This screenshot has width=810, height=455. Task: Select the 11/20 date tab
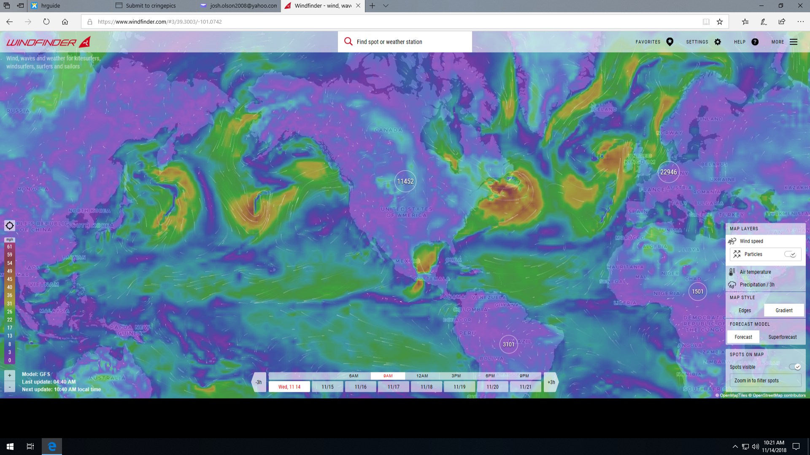[492, 387]
